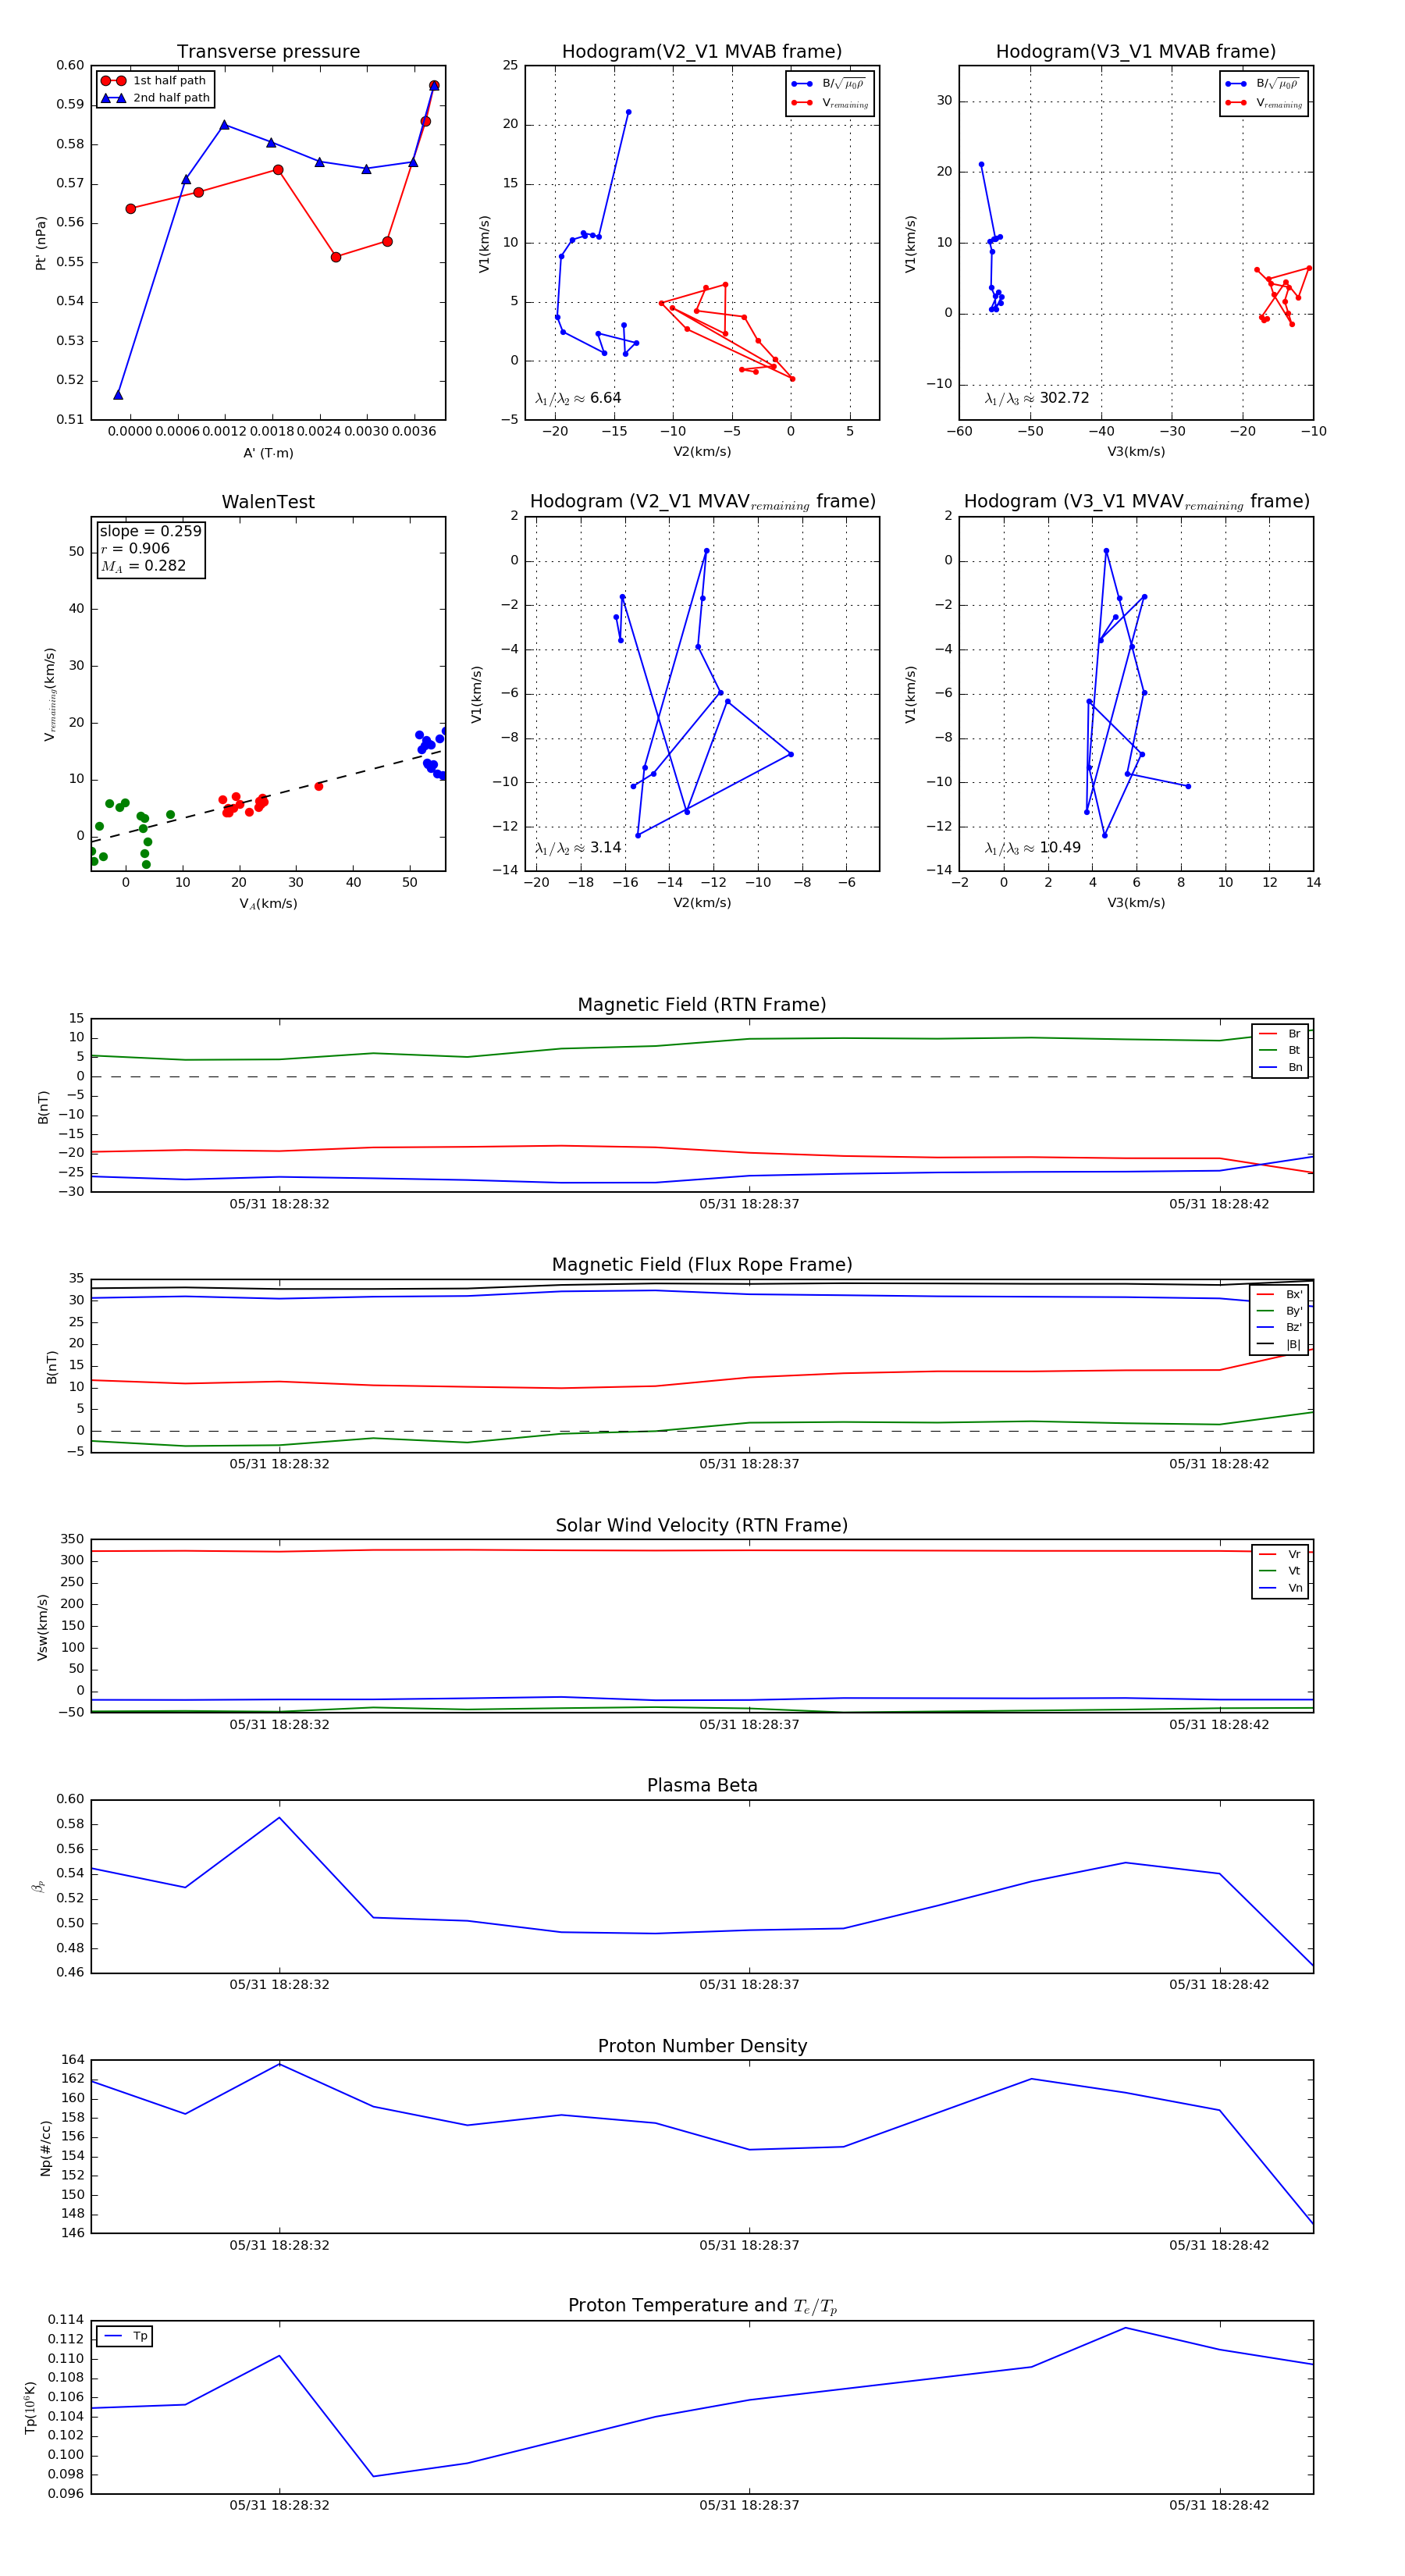Click the "WalenTest" plot title
Screen dimensions: 1405x2576
tap(268, 502)
